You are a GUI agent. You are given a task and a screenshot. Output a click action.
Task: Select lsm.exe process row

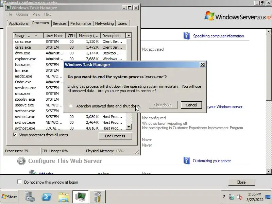(x=38, y=70)
